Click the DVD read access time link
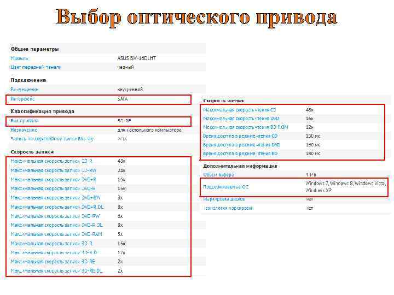The width and height of the screenshot is (394, 295). (242, 145)
